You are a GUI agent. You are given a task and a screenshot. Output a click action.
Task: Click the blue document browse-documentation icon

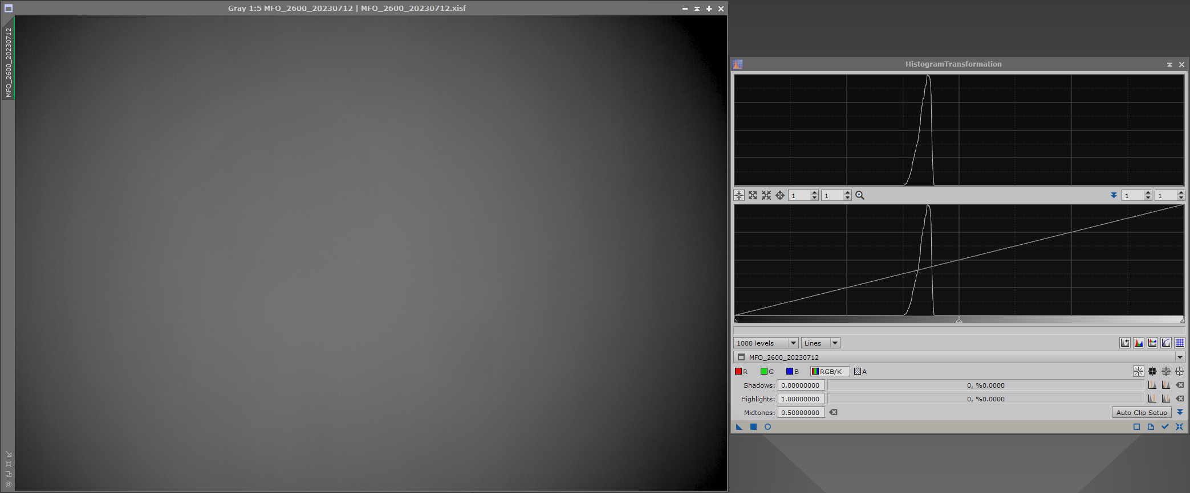coord(1151,426)
